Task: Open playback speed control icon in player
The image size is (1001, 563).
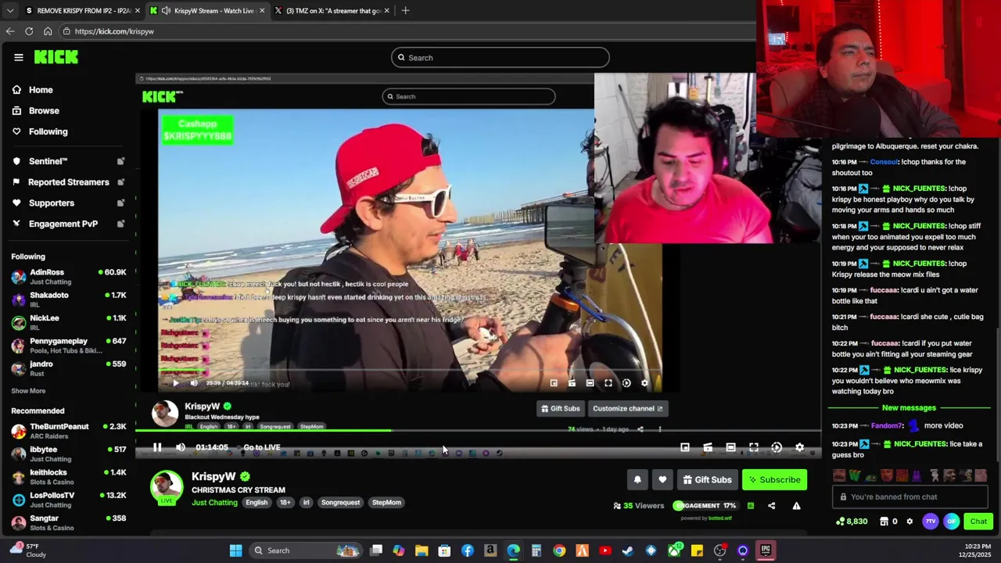Action: [777, 447]
